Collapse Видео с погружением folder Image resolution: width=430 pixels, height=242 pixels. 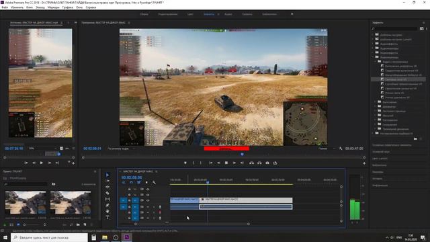click(376, 62)
